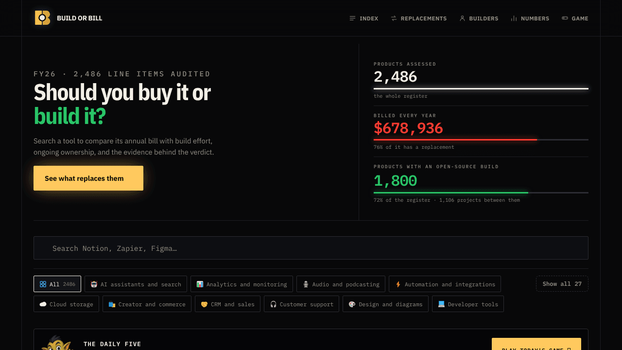
Task: Switch to Numbers nav item
Action: pos(530,18)
